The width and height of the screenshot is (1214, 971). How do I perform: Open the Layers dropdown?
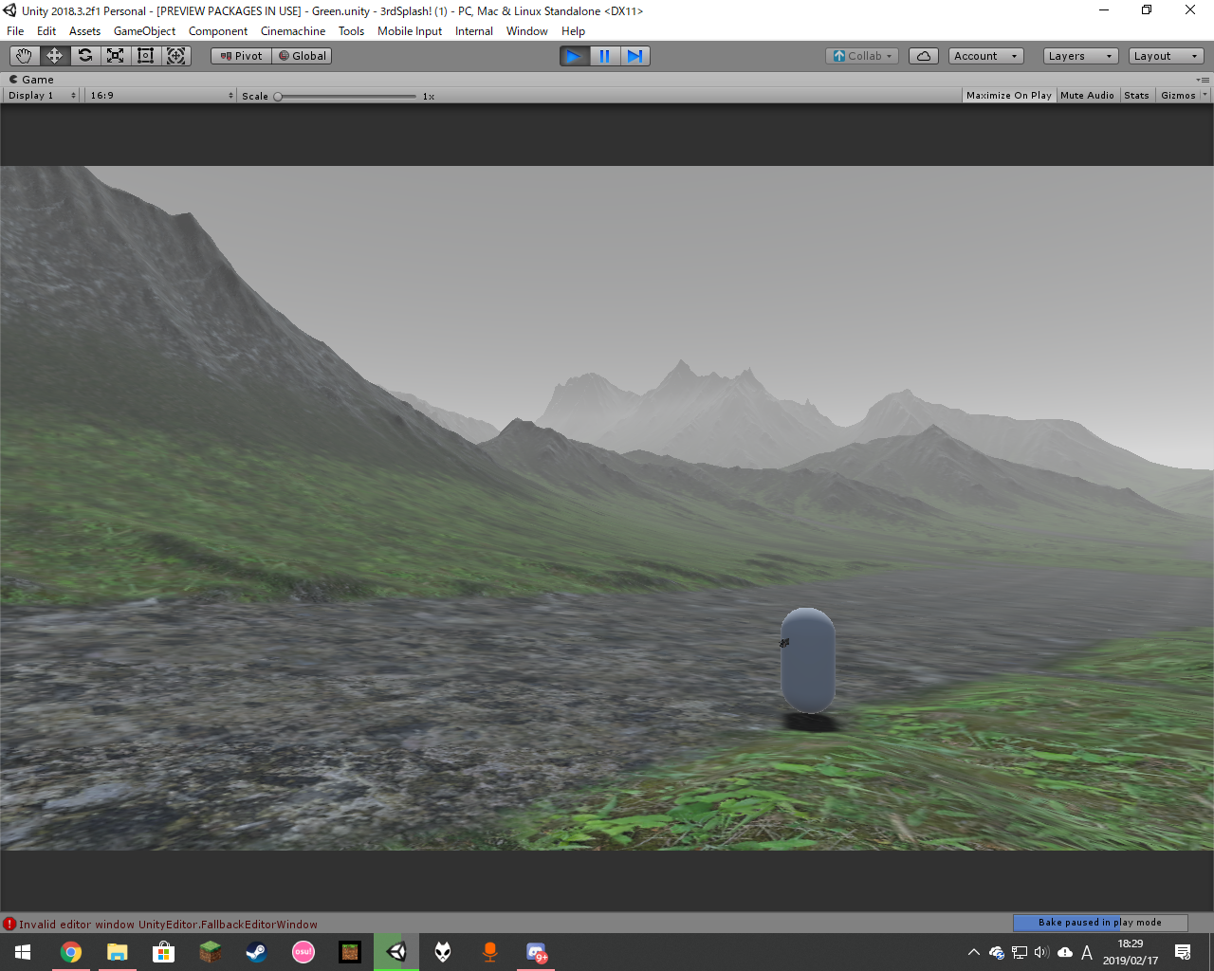coord(1080,56)
